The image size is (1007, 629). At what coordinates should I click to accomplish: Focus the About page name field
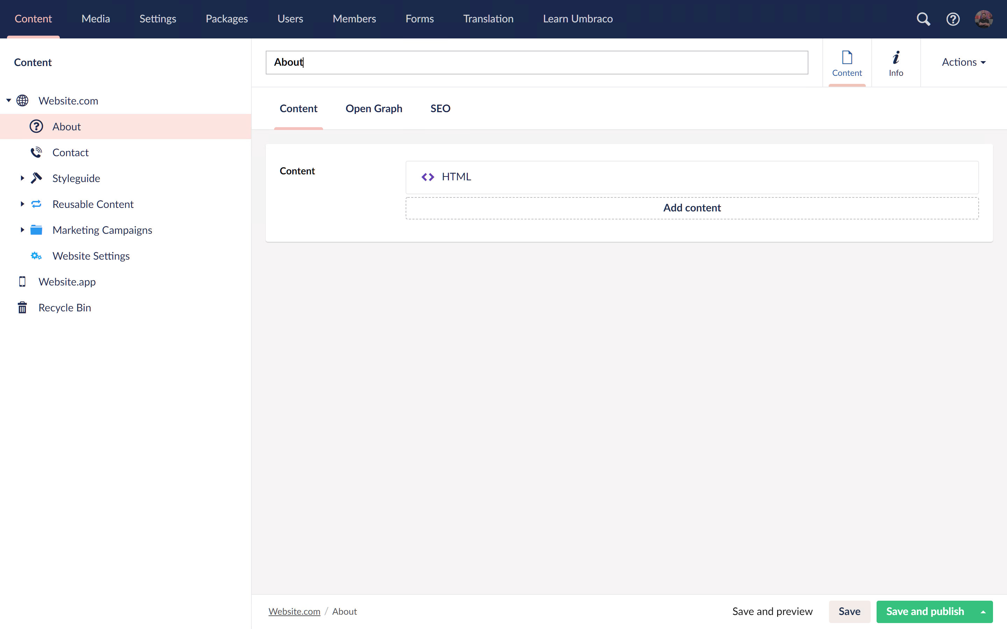537,63
